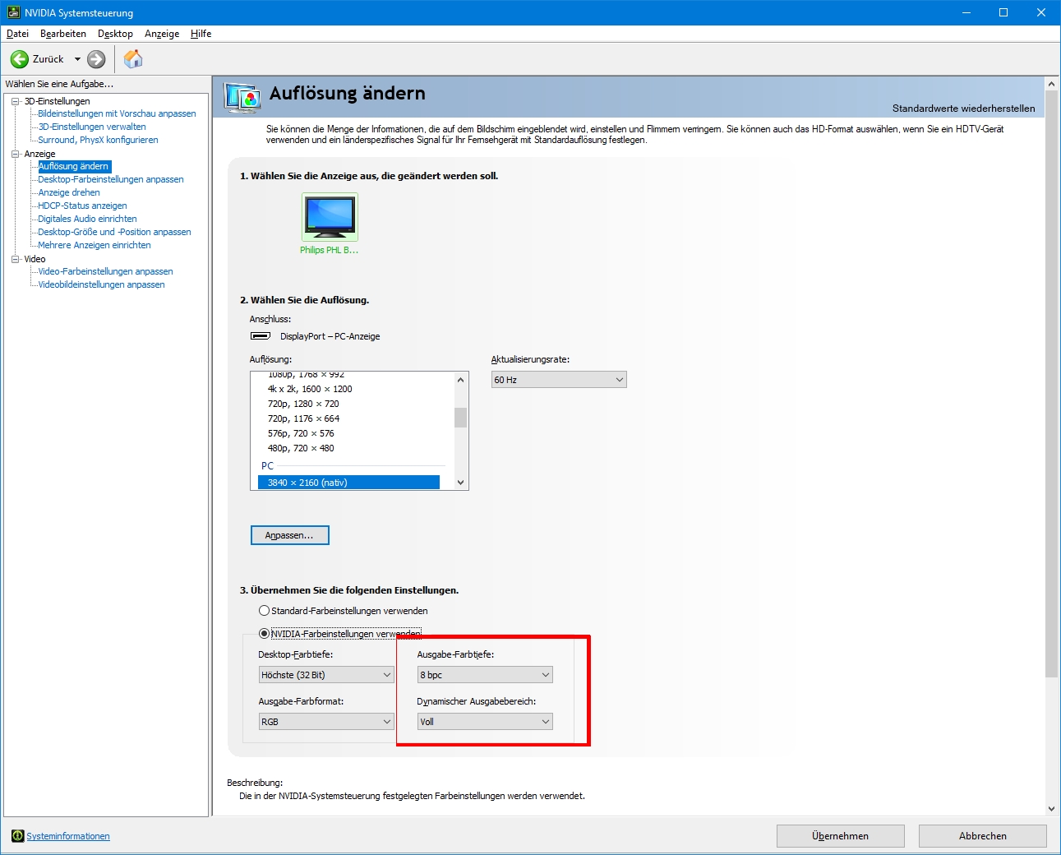Click resolution list scroll up arrow

(x=460, y=380)
